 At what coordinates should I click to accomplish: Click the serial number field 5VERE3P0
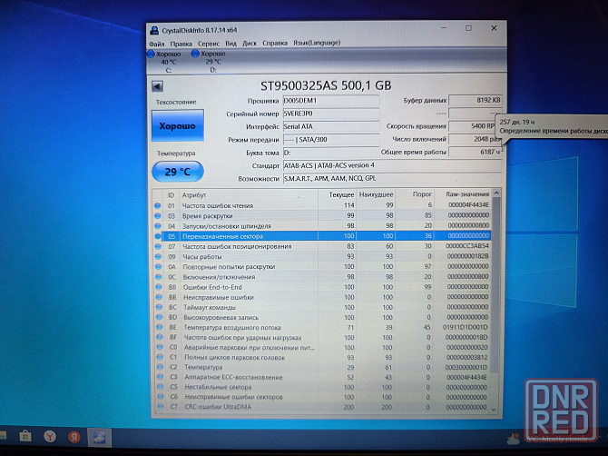(x=331, y=114)
